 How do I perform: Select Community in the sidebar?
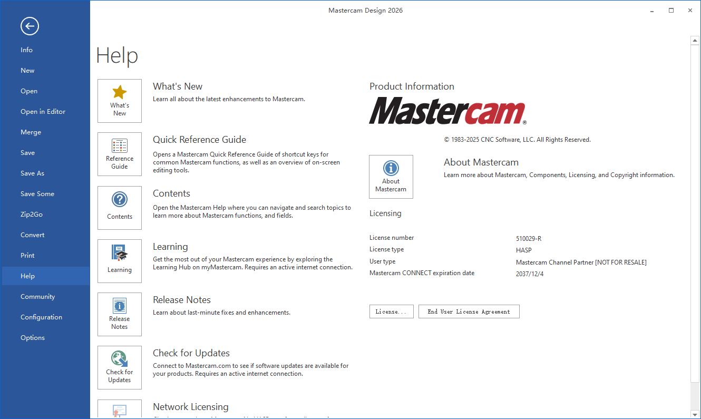pyautogui.click(x=37, y=296)
